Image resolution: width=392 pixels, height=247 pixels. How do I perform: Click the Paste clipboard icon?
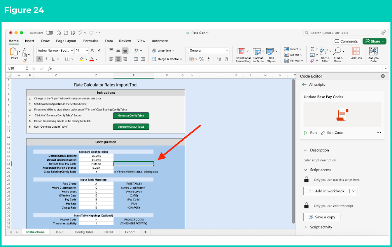tap(14, 52)
